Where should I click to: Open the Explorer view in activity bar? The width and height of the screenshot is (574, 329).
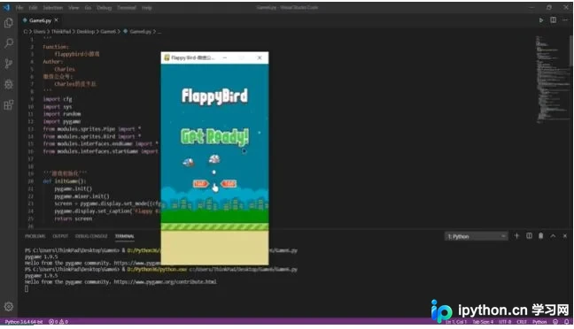point(9,23)
